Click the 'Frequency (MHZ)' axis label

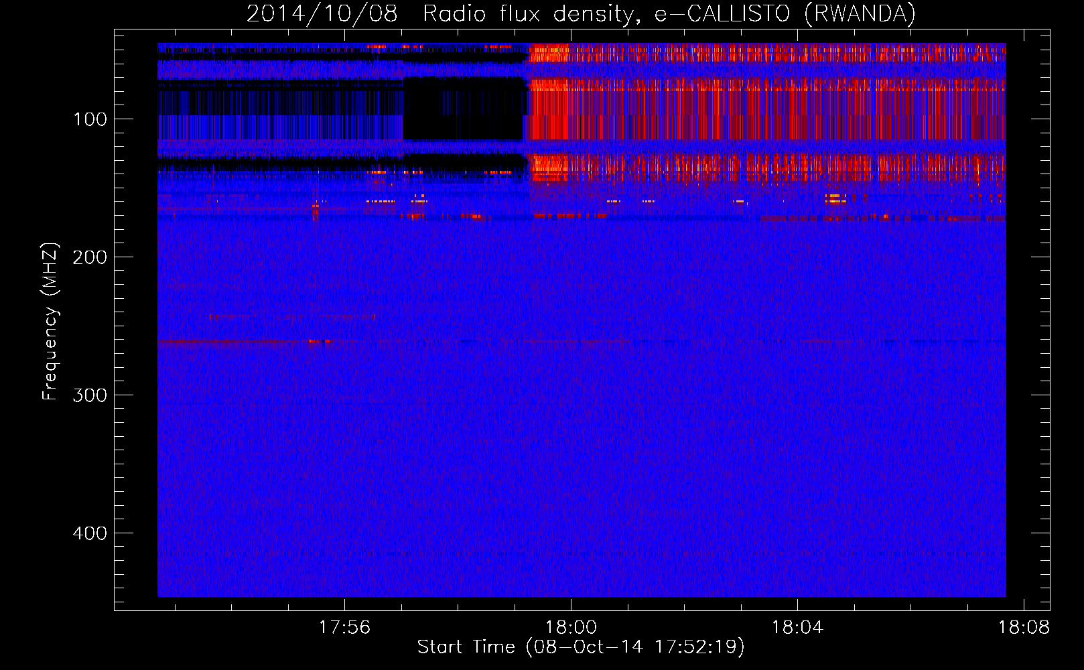coord(50,322)
